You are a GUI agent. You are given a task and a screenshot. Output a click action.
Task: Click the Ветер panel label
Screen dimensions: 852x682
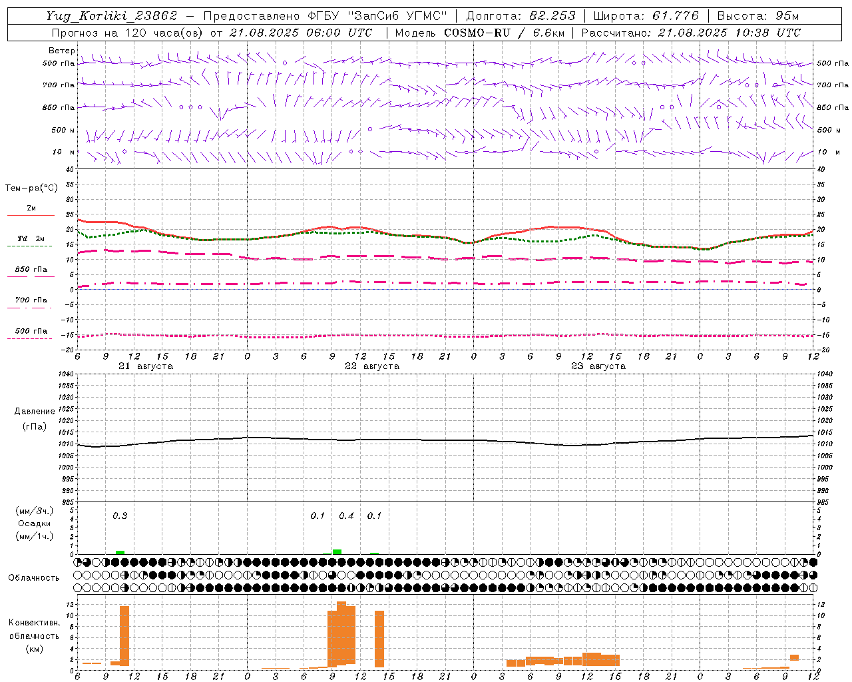pyautogui.click(x=62, y=51)
